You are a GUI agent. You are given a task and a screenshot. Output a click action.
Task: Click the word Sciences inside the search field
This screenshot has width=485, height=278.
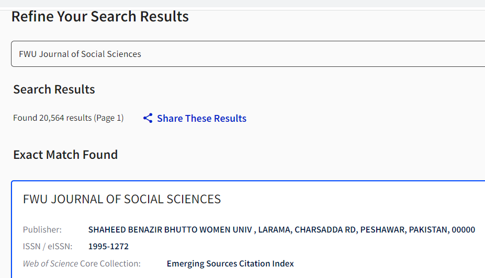pos(123,54)
